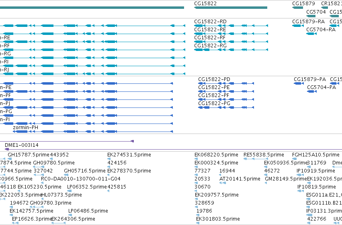Viewport: 342px width, 225px height.
Task: Select transcript CG15822-RD
Action: (210, 22)
